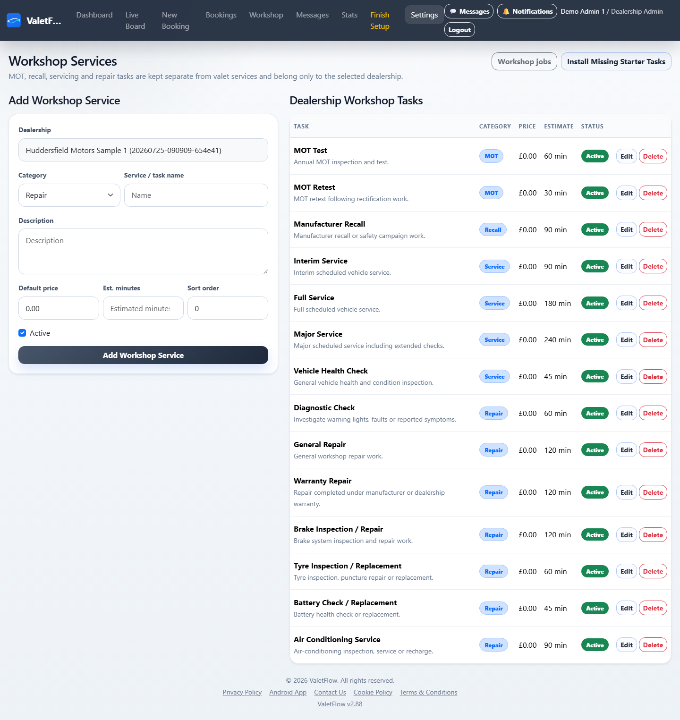The image size is (680, 720).
Task: Click the MOT badge on MOT Test row
Action: coord(491,156)
